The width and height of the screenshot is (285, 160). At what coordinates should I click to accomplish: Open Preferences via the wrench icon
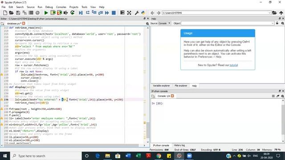coord(137,13)
